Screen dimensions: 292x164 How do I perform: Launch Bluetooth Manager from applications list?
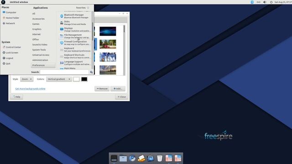click(x=75, y=16)
